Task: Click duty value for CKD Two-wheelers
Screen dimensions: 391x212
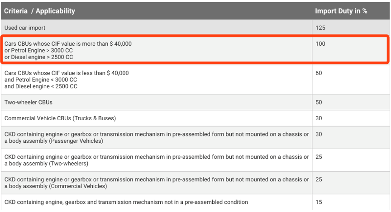Action: 319,157
